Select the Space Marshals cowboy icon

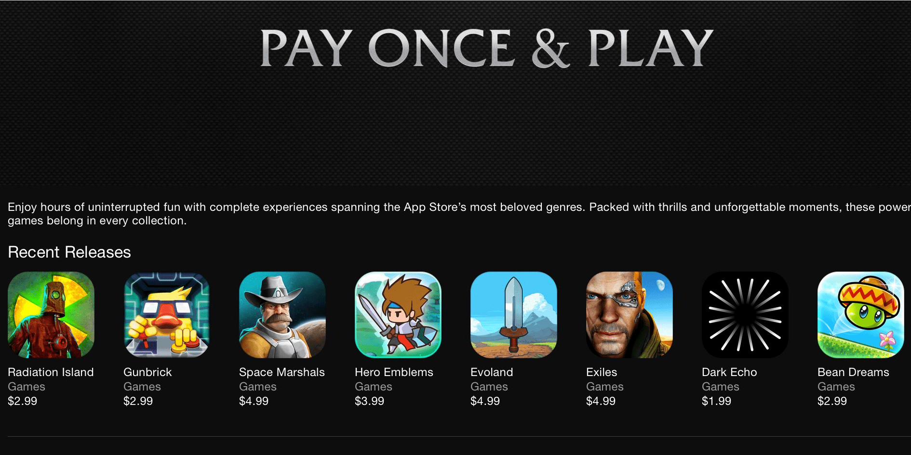click(x=282, y=315)
